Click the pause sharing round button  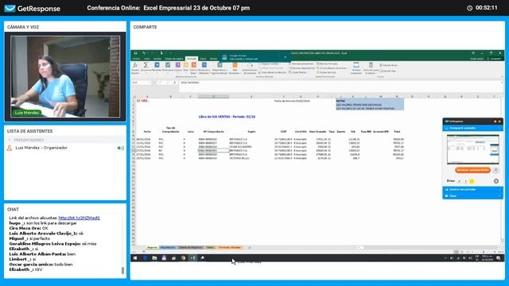coord(495,170)
